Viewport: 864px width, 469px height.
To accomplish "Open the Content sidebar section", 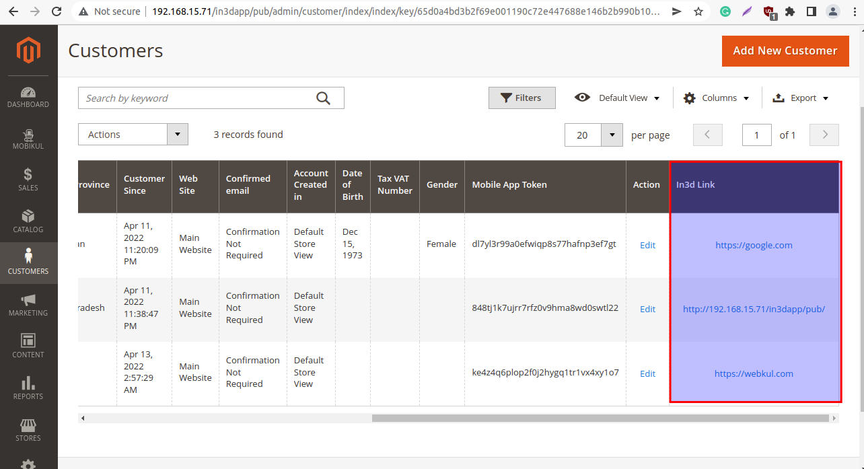I will click(x=28, y=347).
